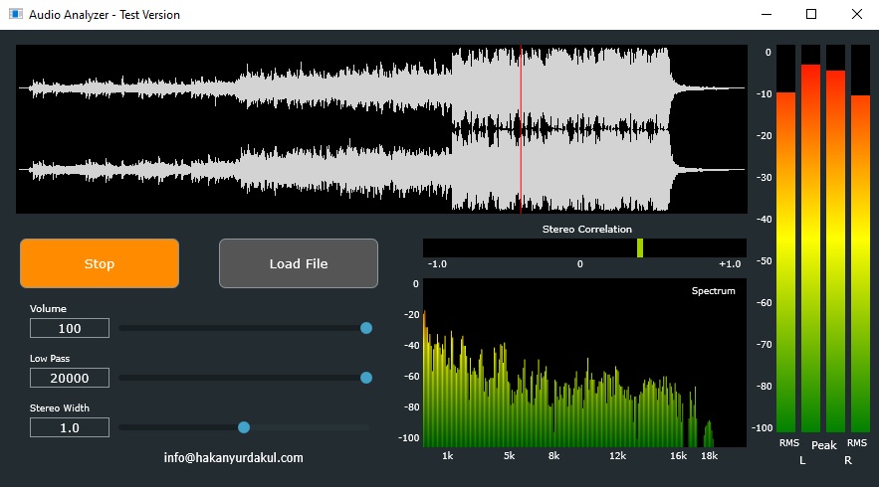This screenshot has height=487, width=879.
Task: Click the red playhead line in waveform
Action: (x=521, y=129)
